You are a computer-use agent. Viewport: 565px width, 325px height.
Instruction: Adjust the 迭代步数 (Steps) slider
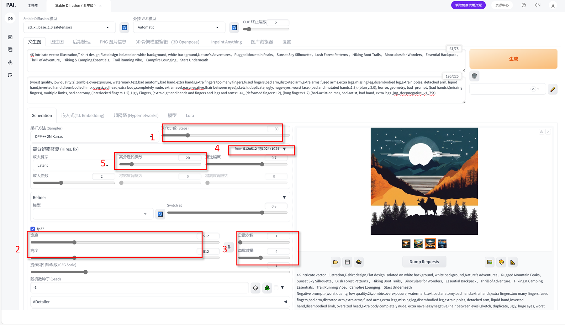[226, 135]
